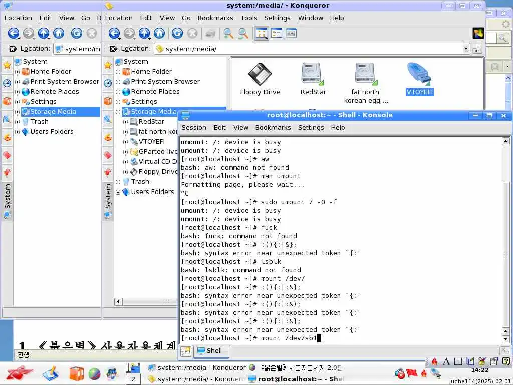The height and width of the screenshot is (385, 513).
Task: Click red flag icon in system tray
Action: pyautogui.click(x=412, y=373)
